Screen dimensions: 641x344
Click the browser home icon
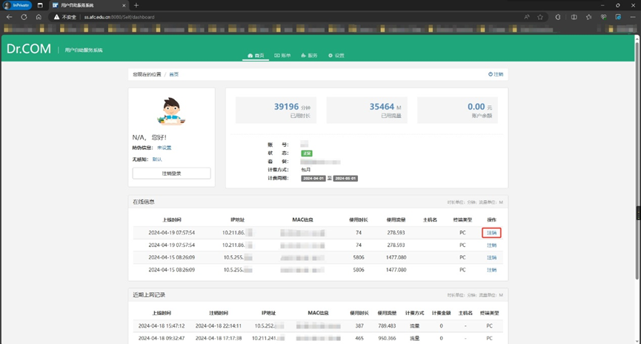39,16
